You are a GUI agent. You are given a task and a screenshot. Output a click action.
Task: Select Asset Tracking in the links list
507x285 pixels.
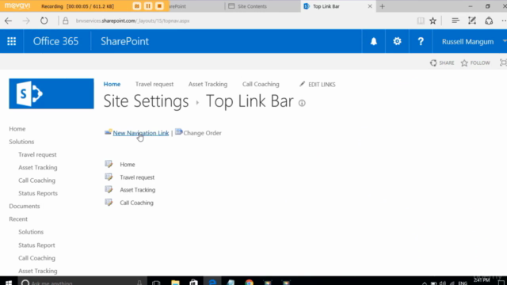point(137,190)
